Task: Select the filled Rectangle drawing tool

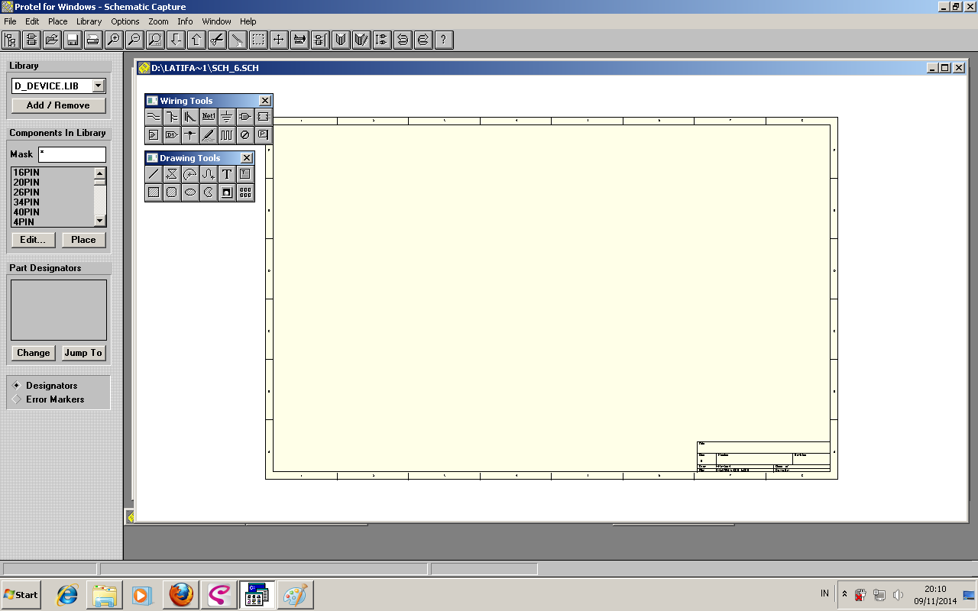Action: pos(154,192)
